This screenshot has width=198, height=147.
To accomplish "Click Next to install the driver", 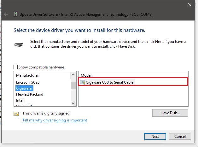I will [x=155, y=137].
